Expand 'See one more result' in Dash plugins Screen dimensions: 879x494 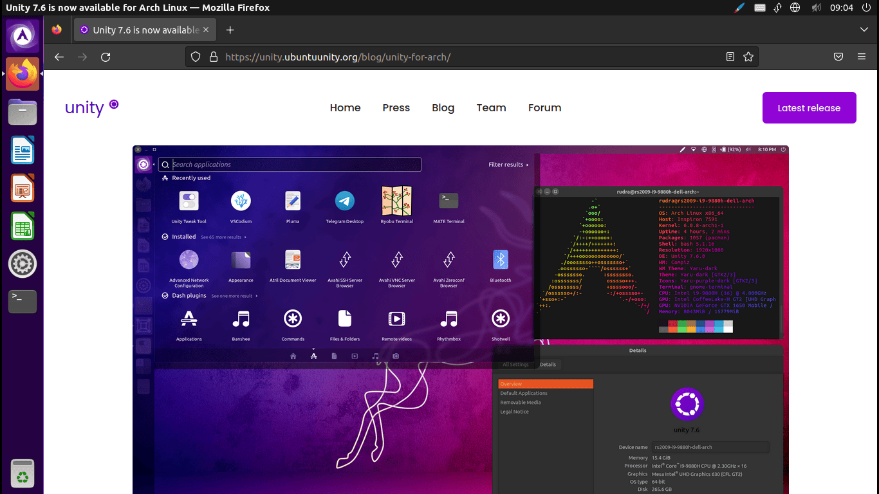234,296
